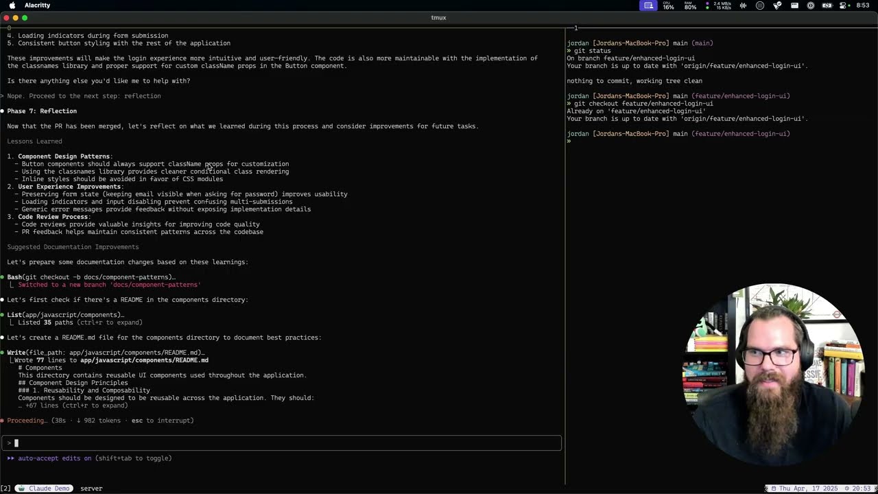Focus the Claude prompt input field
Image resolution: width=878 pixels, height=494 pixels.
(x=281, y=443)
